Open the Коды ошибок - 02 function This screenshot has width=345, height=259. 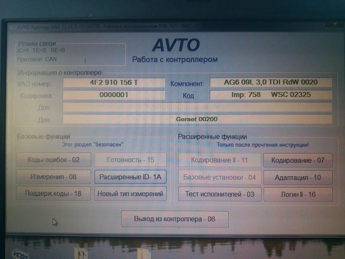pyautogui.click(x=54, y=160)
